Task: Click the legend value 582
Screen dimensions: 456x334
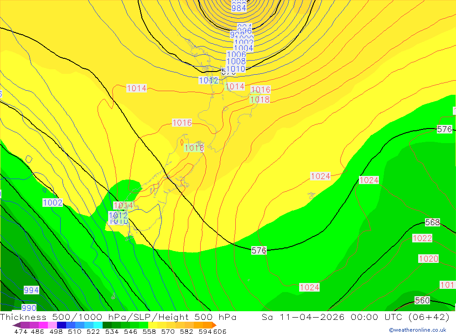Action: (187, 331)
